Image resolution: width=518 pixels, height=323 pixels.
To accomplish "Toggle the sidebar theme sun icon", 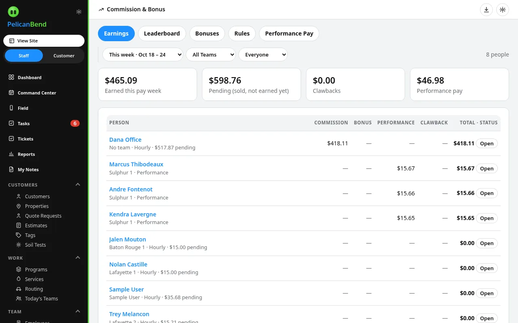I will point(79,12).
